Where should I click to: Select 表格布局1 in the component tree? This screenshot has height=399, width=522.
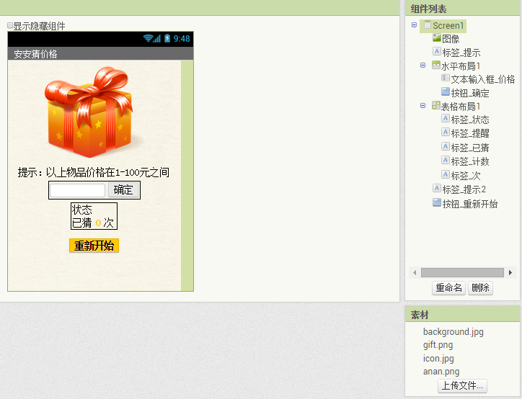tap(461, 107)
